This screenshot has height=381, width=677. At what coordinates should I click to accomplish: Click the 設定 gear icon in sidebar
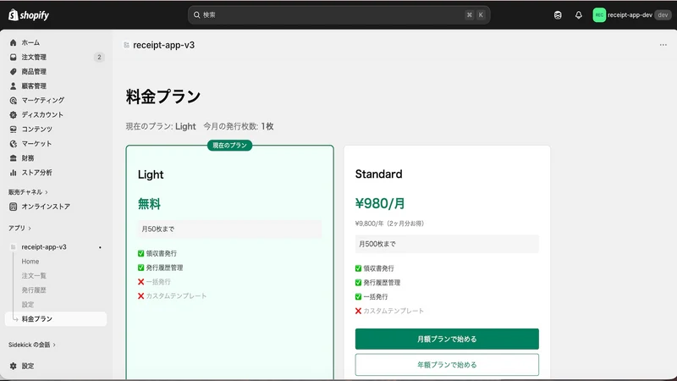point(13,366)
